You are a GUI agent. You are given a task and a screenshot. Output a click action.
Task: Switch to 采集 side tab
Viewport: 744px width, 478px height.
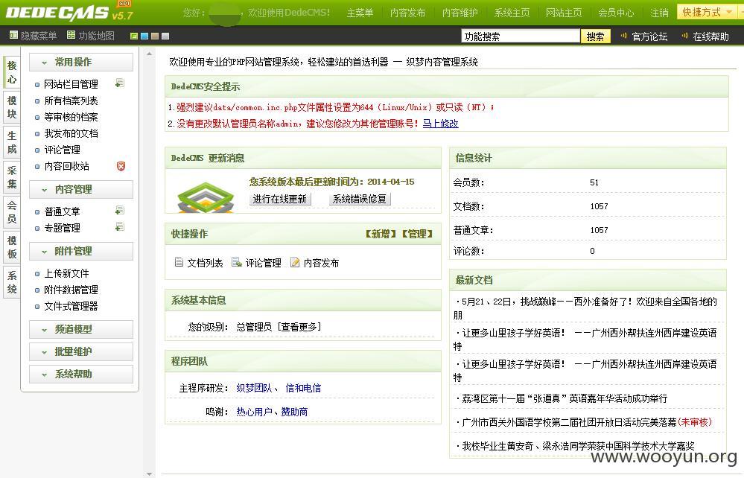(x=11, y=177)
